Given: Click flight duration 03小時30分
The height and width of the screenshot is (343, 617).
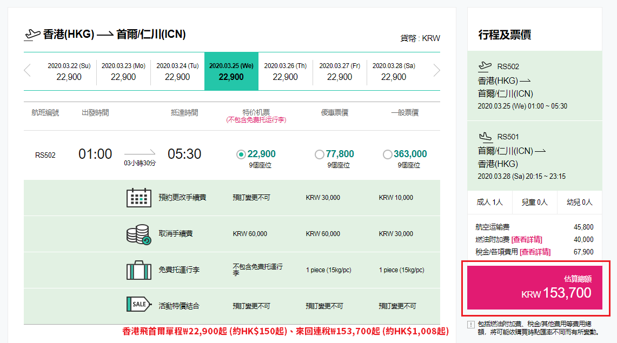Looking at the screenshot, I should tap(140, 163).
